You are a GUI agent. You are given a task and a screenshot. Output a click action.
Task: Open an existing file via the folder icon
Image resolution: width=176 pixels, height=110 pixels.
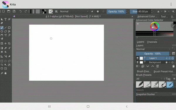9,11
